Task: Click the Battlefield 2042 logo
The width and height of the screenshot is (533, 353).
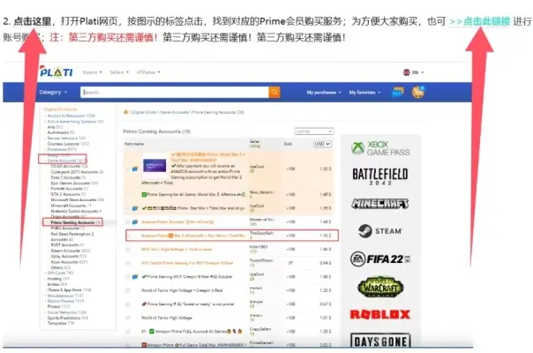Action: point(380,176)
